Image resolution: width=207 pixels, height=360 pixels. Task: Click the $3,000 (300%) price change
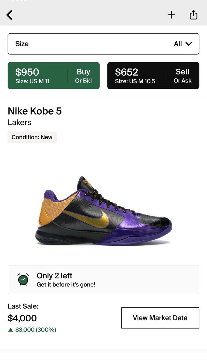(x=36, y=330)
